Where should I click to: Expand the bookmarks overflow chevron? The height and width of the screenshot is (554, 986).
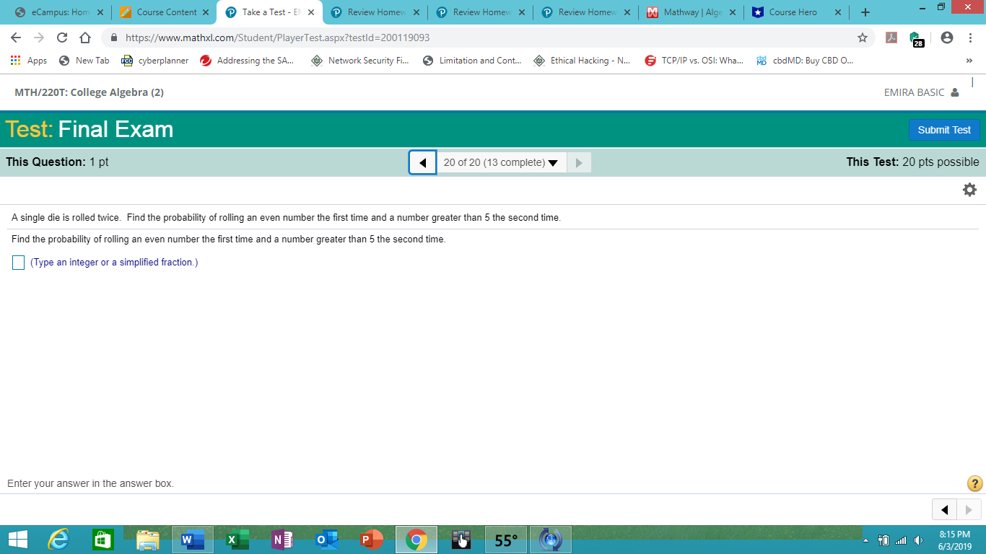[x=971, y=61]
